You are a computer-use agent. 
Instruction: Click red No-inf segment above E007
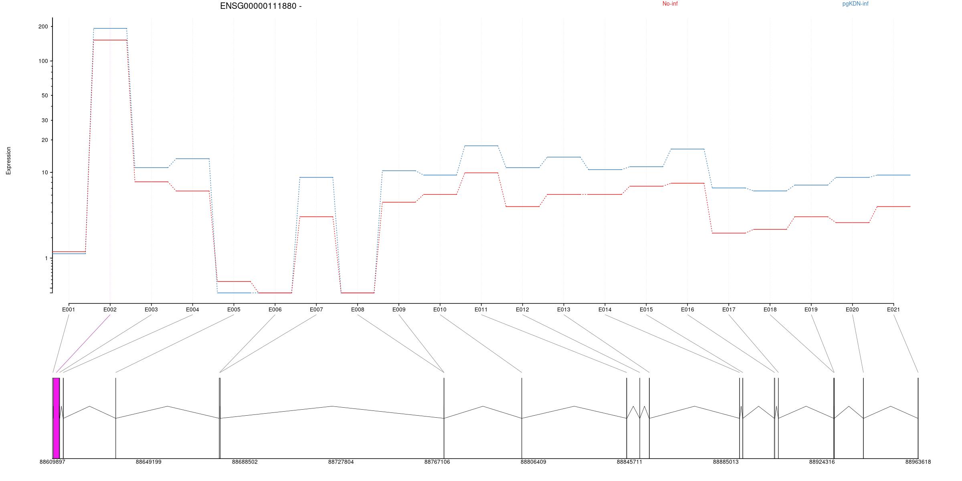coord(316,217)
